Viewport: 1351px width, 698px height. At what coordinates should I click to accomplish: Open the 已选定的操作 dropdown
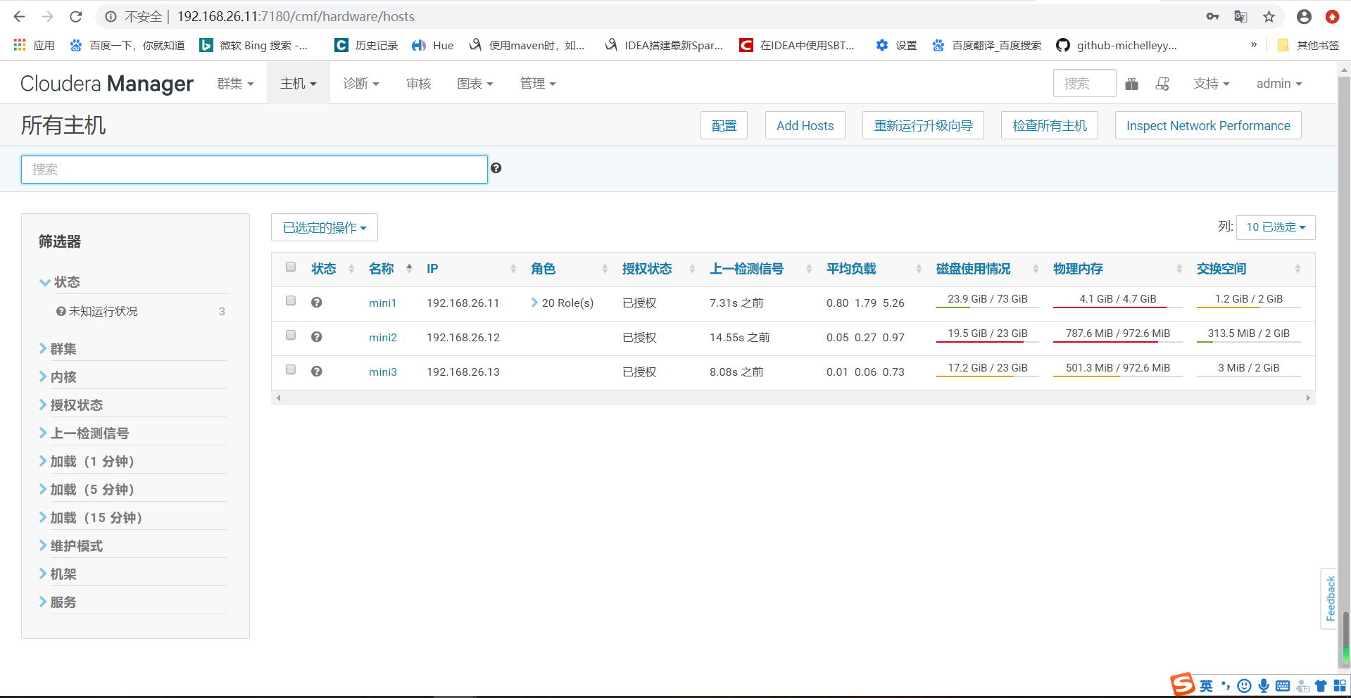click(325, 227)
